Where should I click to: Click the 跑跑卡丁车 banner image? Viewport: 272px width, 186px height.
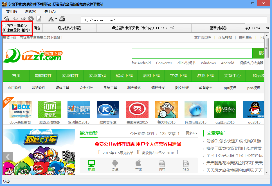[x=39, y=152]
